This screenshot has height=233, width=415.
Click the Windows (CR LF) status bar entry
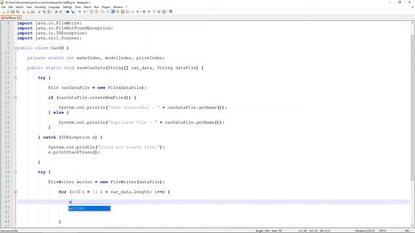(x=364, y=231)
